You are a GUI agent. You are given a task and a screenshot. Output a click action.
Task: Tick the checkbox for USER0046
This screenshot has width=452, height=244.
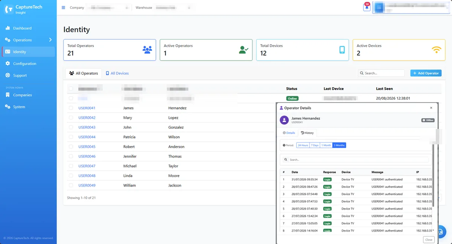(x=71, y=156)
